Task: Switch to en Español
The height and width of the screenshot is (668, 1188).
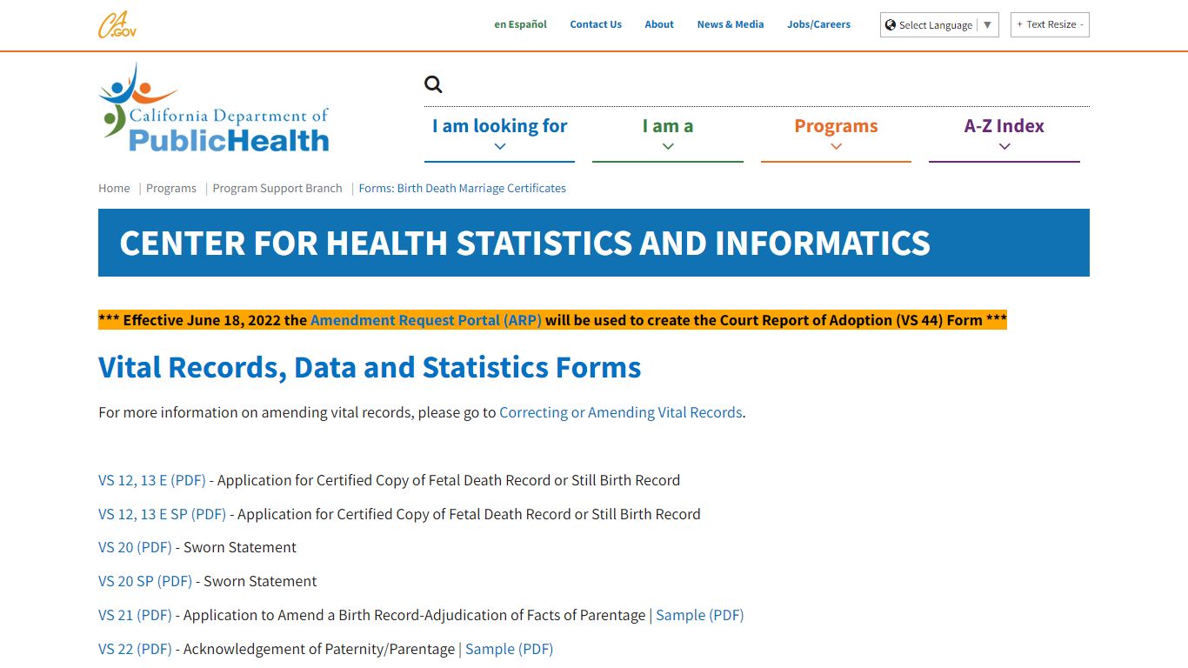Action: (x=521, y=24)
